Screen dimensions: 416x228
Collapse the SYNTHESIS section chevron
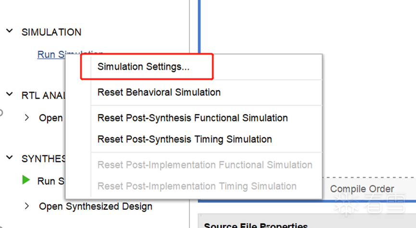(x=9, y=158)
